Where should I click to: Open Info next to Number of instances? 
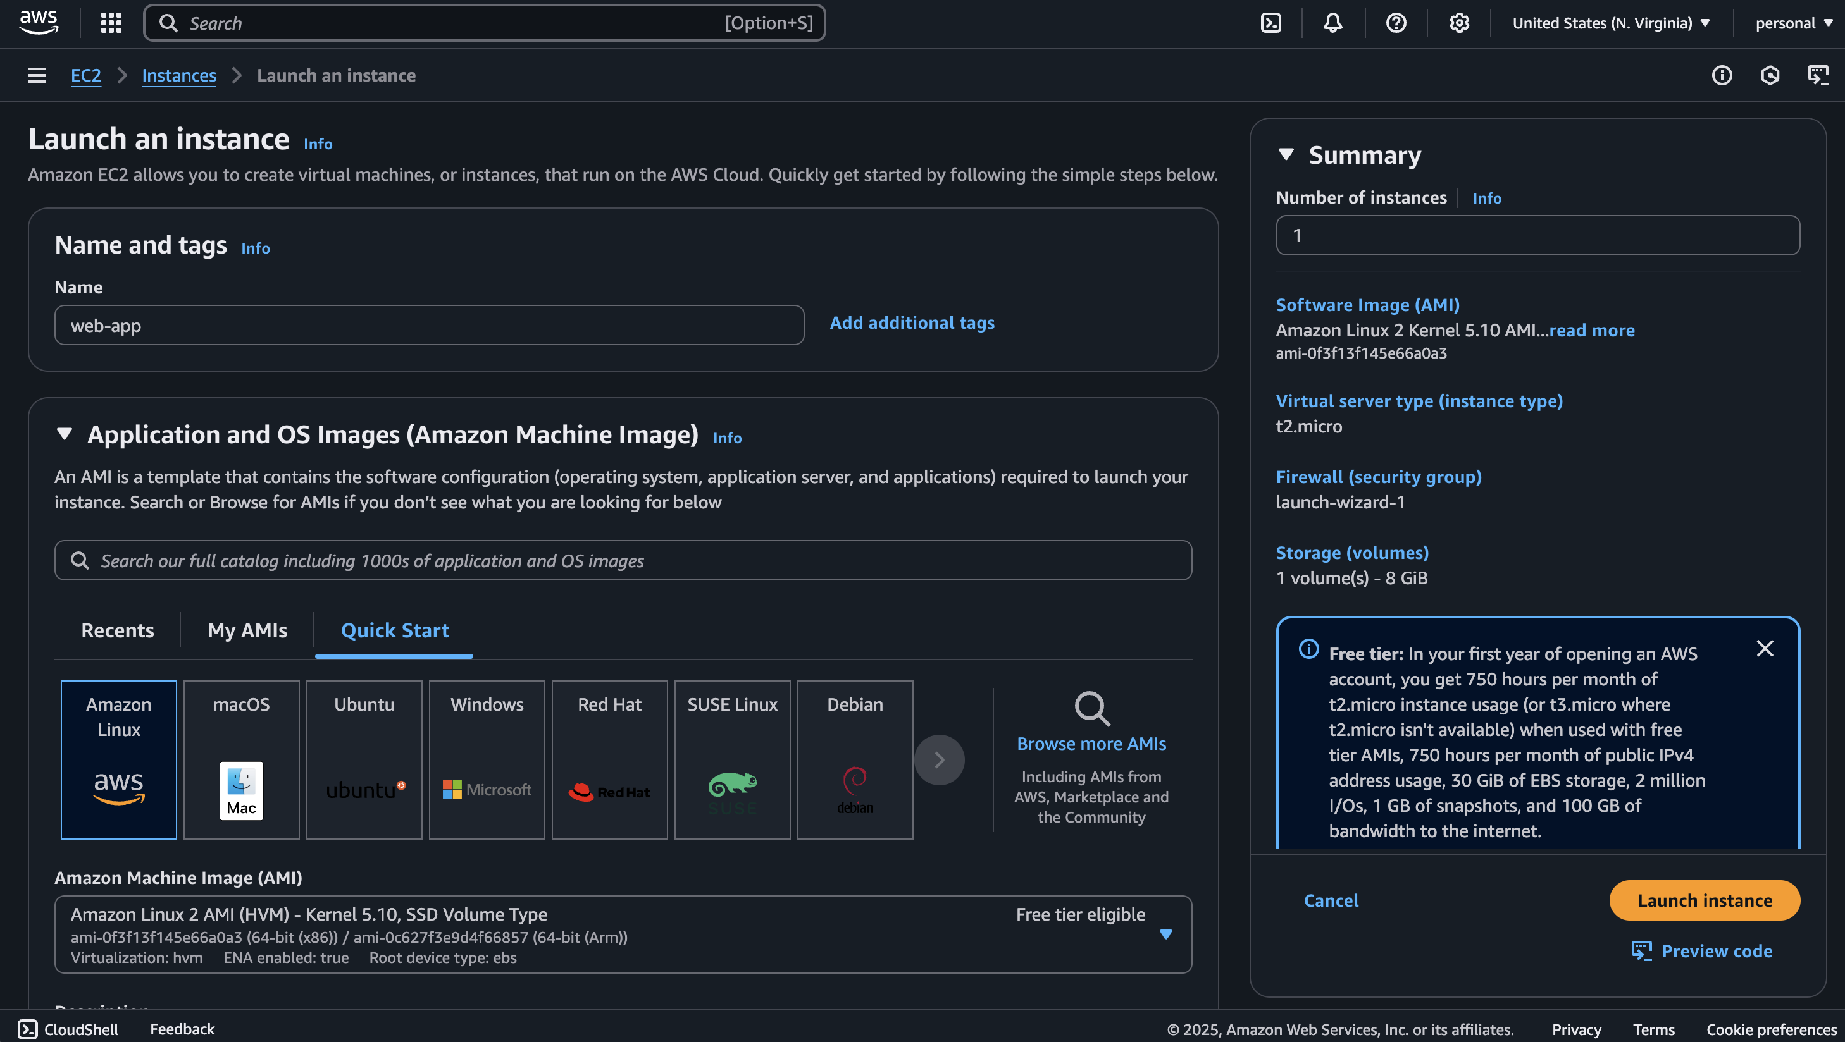[1487, 199]
